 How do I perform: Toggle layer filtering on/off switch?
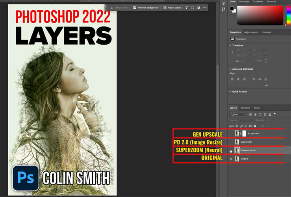point(275,114)
